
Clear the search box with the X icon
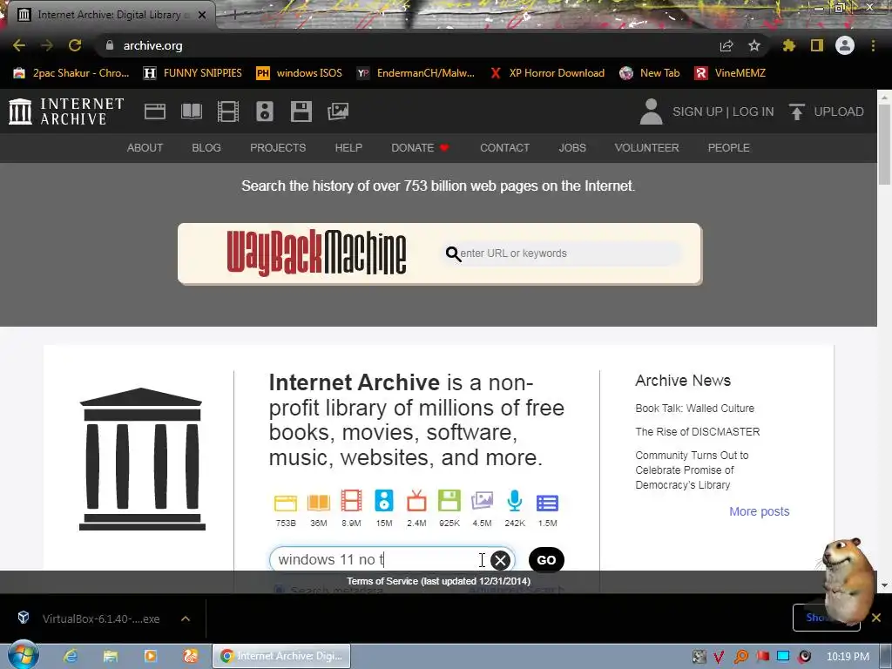pos(501,560)
